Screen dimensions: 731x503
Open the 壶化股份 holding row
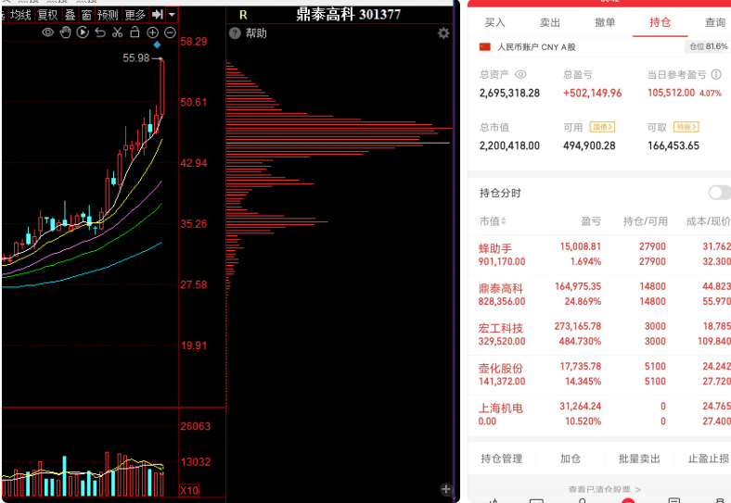(x=599, y=374)
